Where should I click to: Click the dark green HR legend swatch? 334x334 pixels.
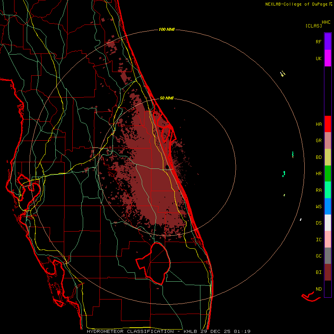(x=328, y=173)
